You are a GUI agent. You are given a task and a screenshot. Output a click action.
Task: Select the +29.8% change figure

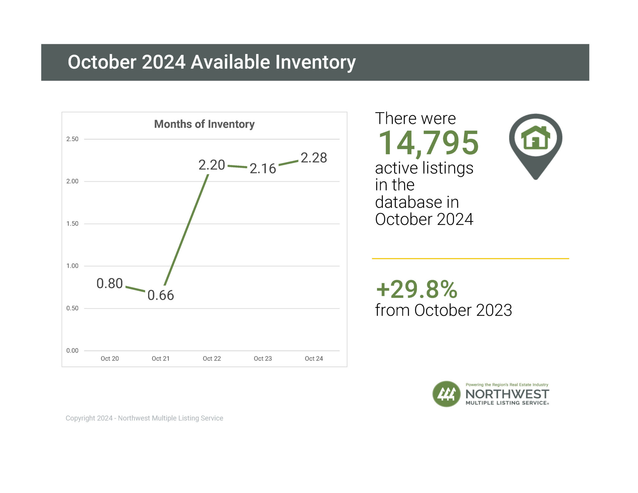(x=417, y=289)
